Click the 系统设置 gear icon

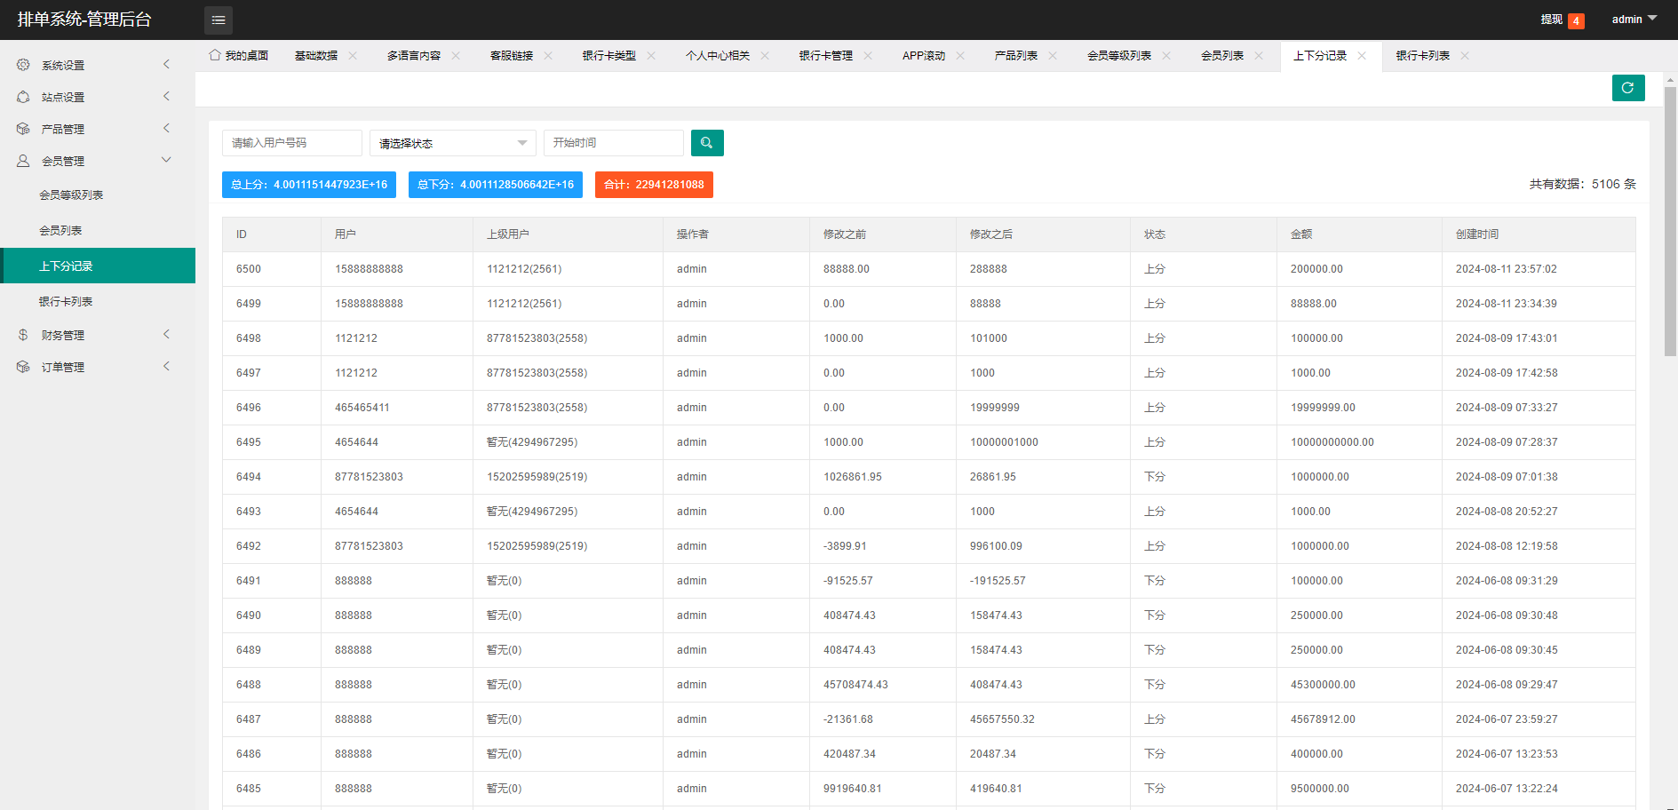point(23,65)
